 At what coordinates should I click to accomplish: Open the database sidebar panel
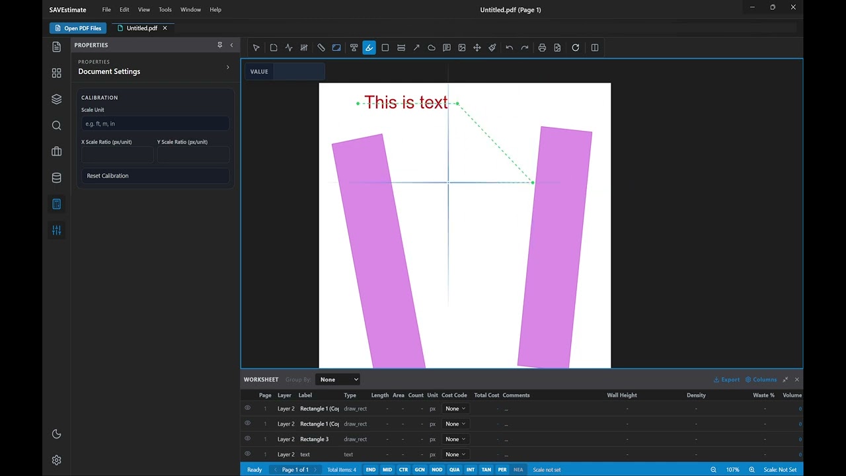point(56,178)
